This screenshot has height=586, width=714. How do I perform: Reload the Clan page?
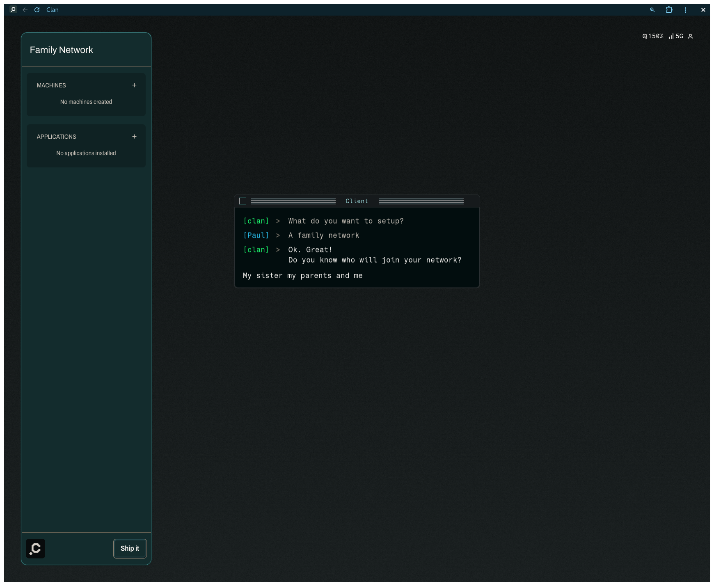click(x=37, y=10)
